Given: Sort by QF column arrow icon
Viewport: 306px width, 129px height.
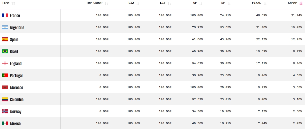Looking at the screenshot, I should 201,3.
